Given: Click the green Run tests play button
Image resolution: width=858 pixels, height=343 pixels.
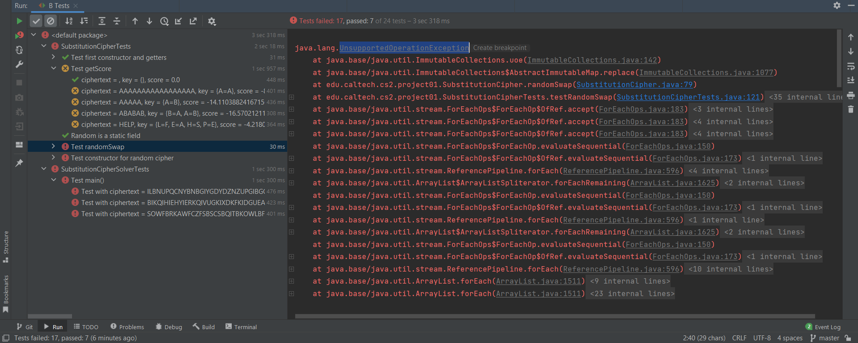Looking at the screenshot, I should (x=19, y=21).
